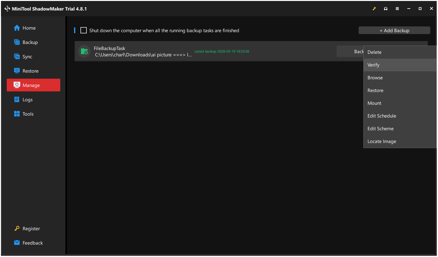This screenshot has width=438, height=257.
Task: Open the headset support icon
Action: [386, 9]
